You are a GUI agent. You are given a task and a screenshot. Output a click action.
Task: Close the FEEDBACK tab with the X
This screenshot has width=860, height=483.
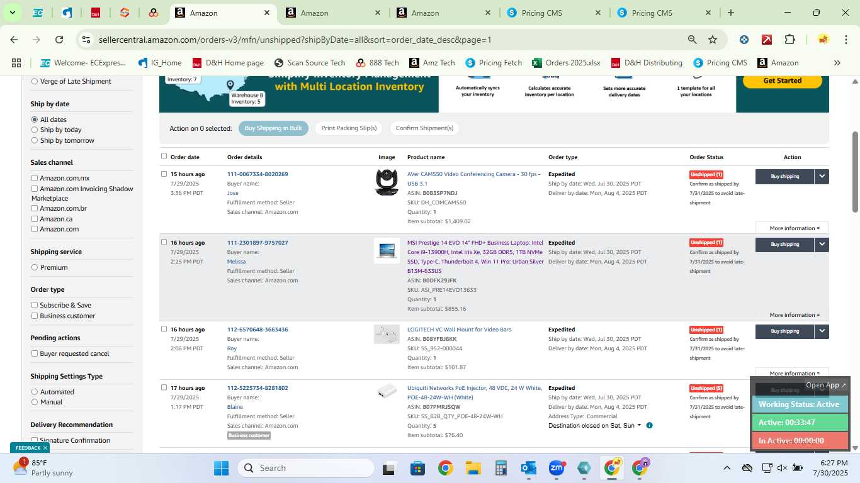point(45,448)
